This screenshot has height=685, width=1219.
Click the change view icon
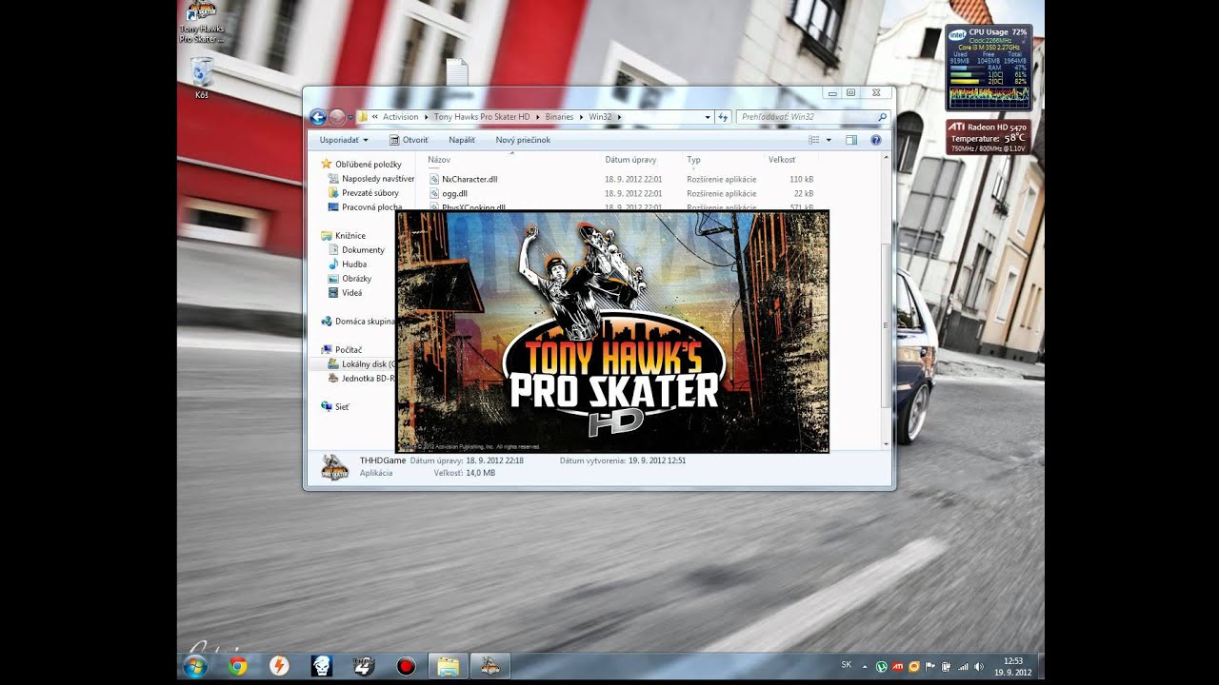814,140
